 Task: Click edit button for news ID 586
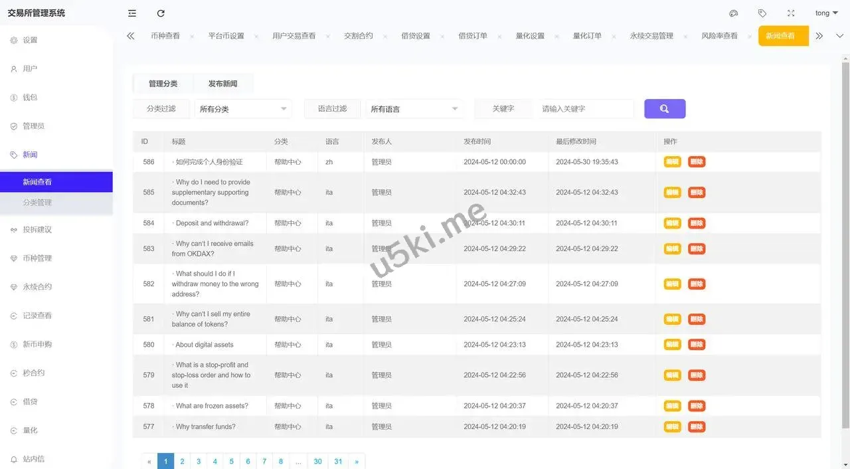(x=672, y=162)
